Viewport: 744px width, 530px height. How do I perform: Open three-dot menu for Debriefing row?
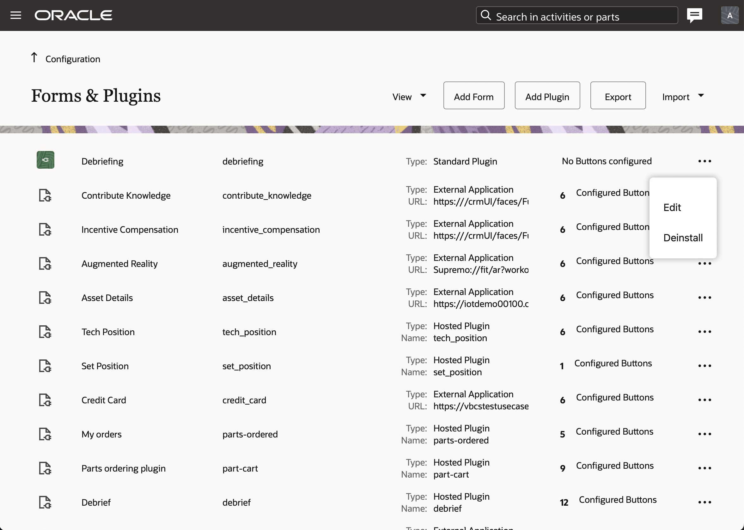(x=704, y=161)
